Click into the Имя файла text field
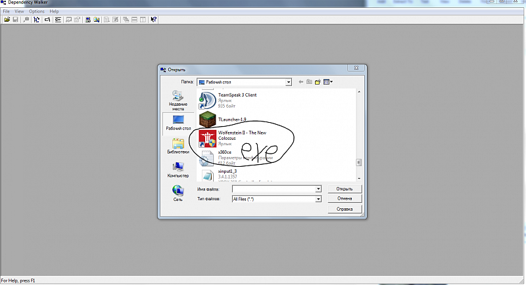 274,189
